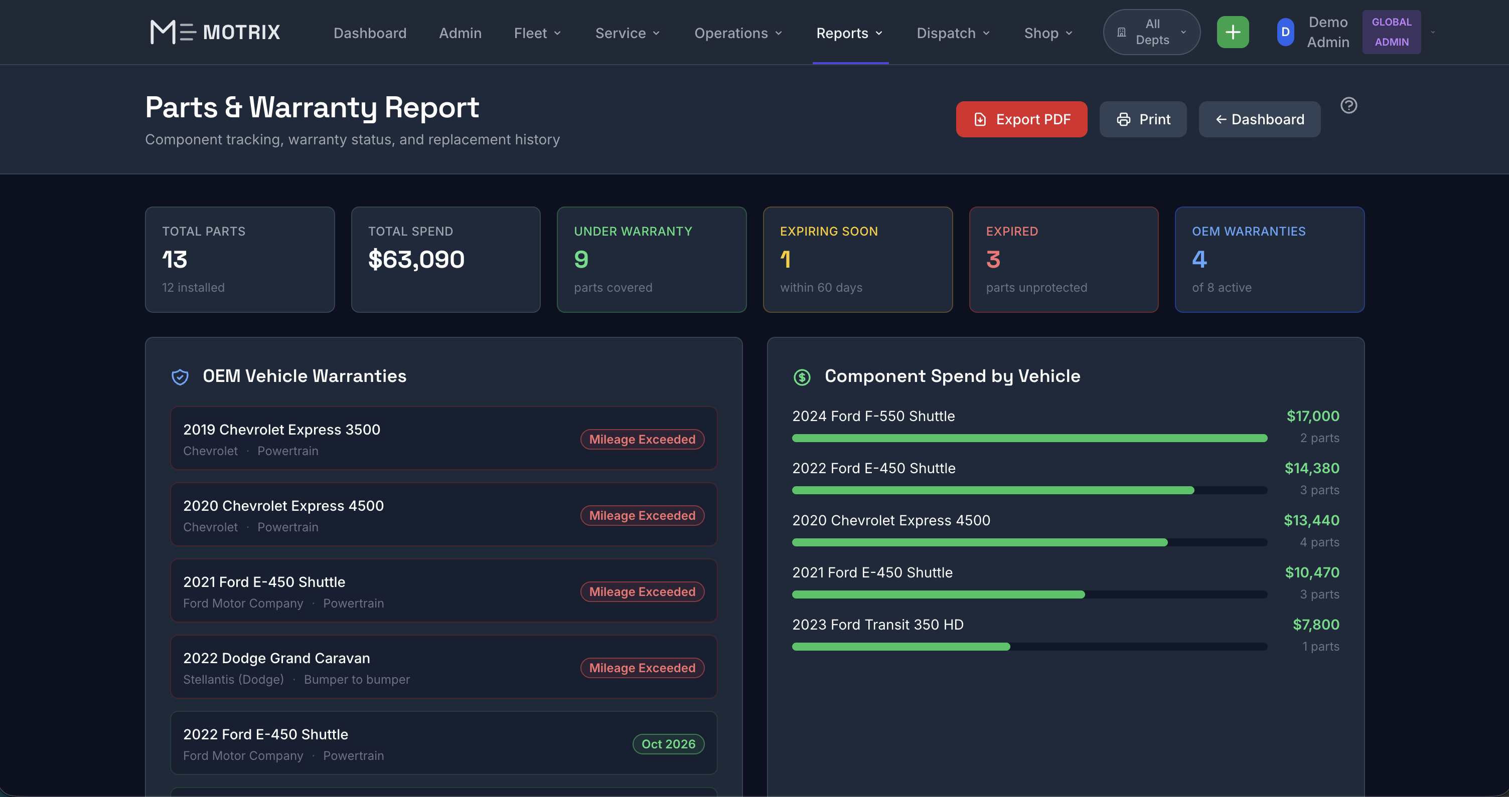Toggle the GLOBAL ADMIN role badge

click(1391, 32)
